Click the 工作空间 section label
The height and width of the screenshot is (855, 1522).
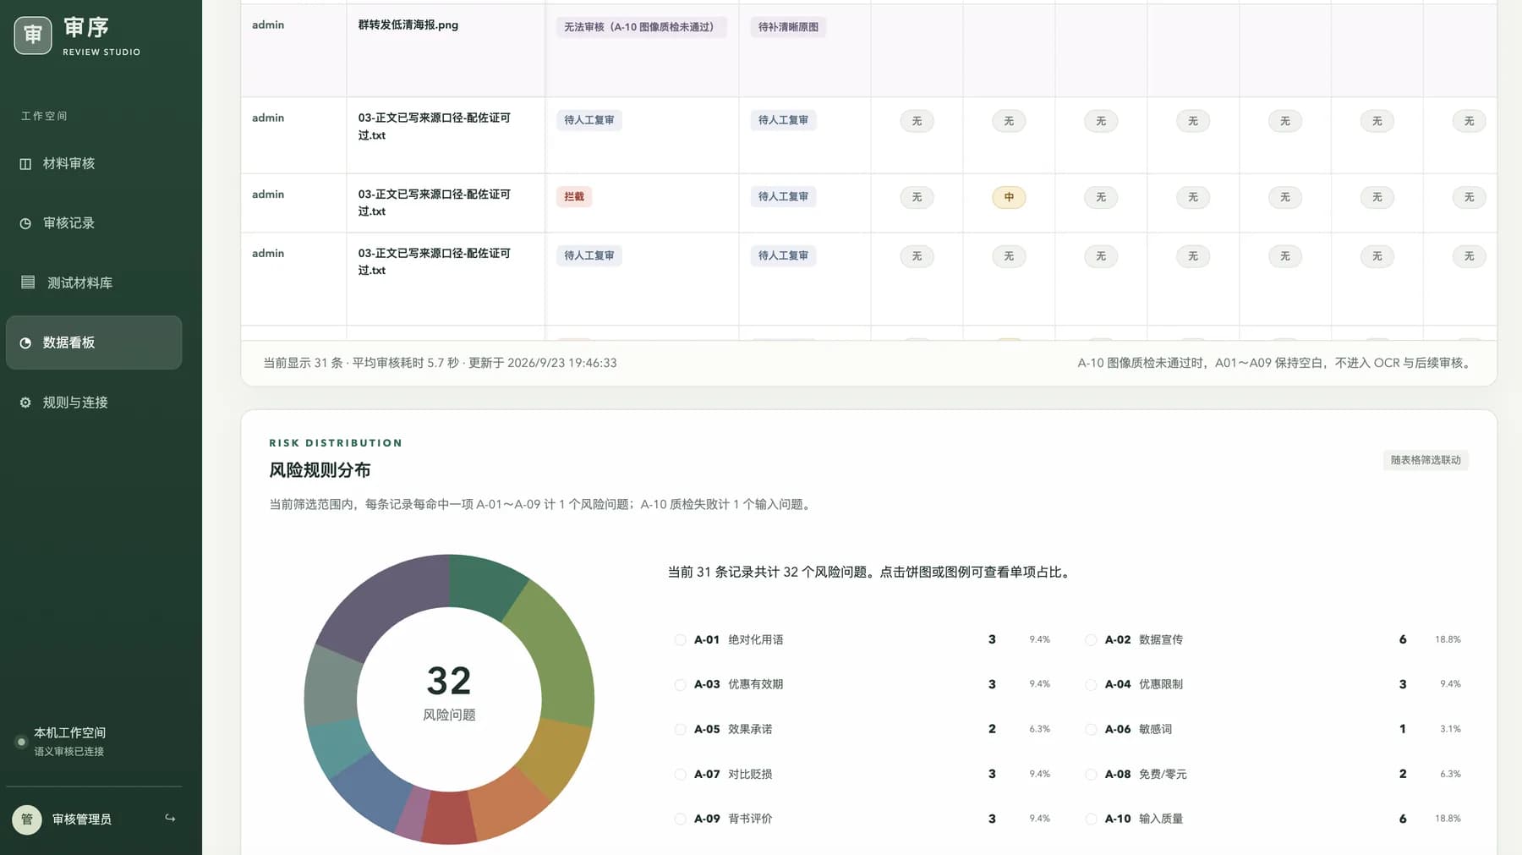(44, 116)
